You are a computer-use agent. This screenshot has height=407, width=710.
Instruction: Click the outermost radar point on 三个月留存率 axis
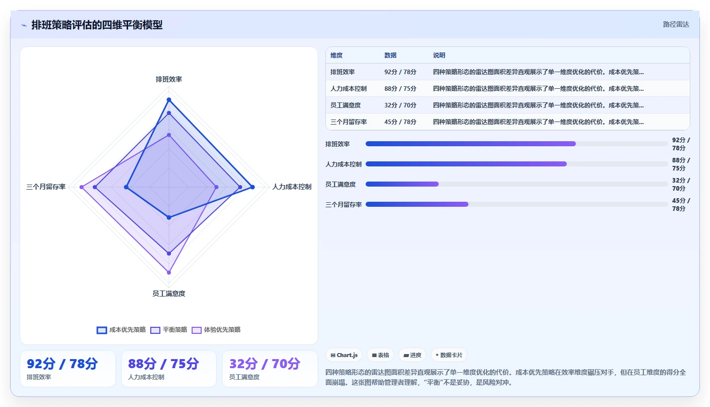coord(82,187)
